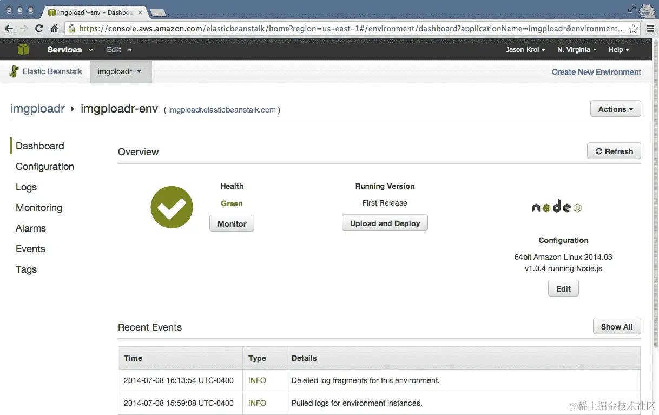Click the Edit button under Configuration
Screen dimensions: 659x415
[x=563, y=288]
